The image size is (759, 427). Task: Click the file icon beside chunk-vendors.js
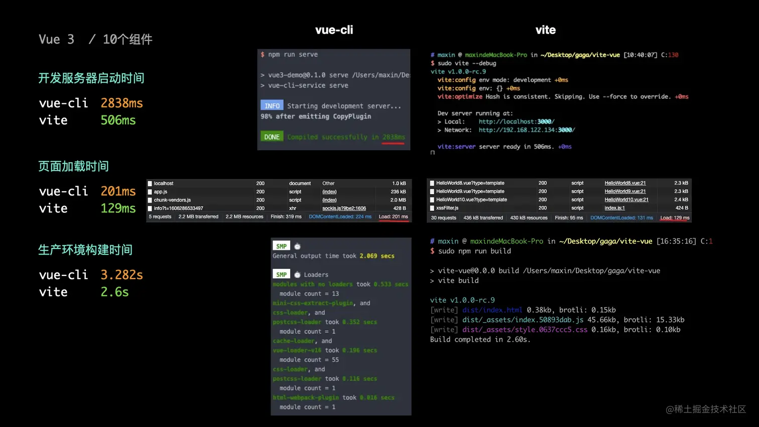point(150,200)
